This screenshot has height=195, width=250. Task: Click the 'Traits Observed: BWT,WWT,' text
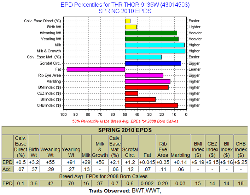pyautogui.click(x=125, y=191)
